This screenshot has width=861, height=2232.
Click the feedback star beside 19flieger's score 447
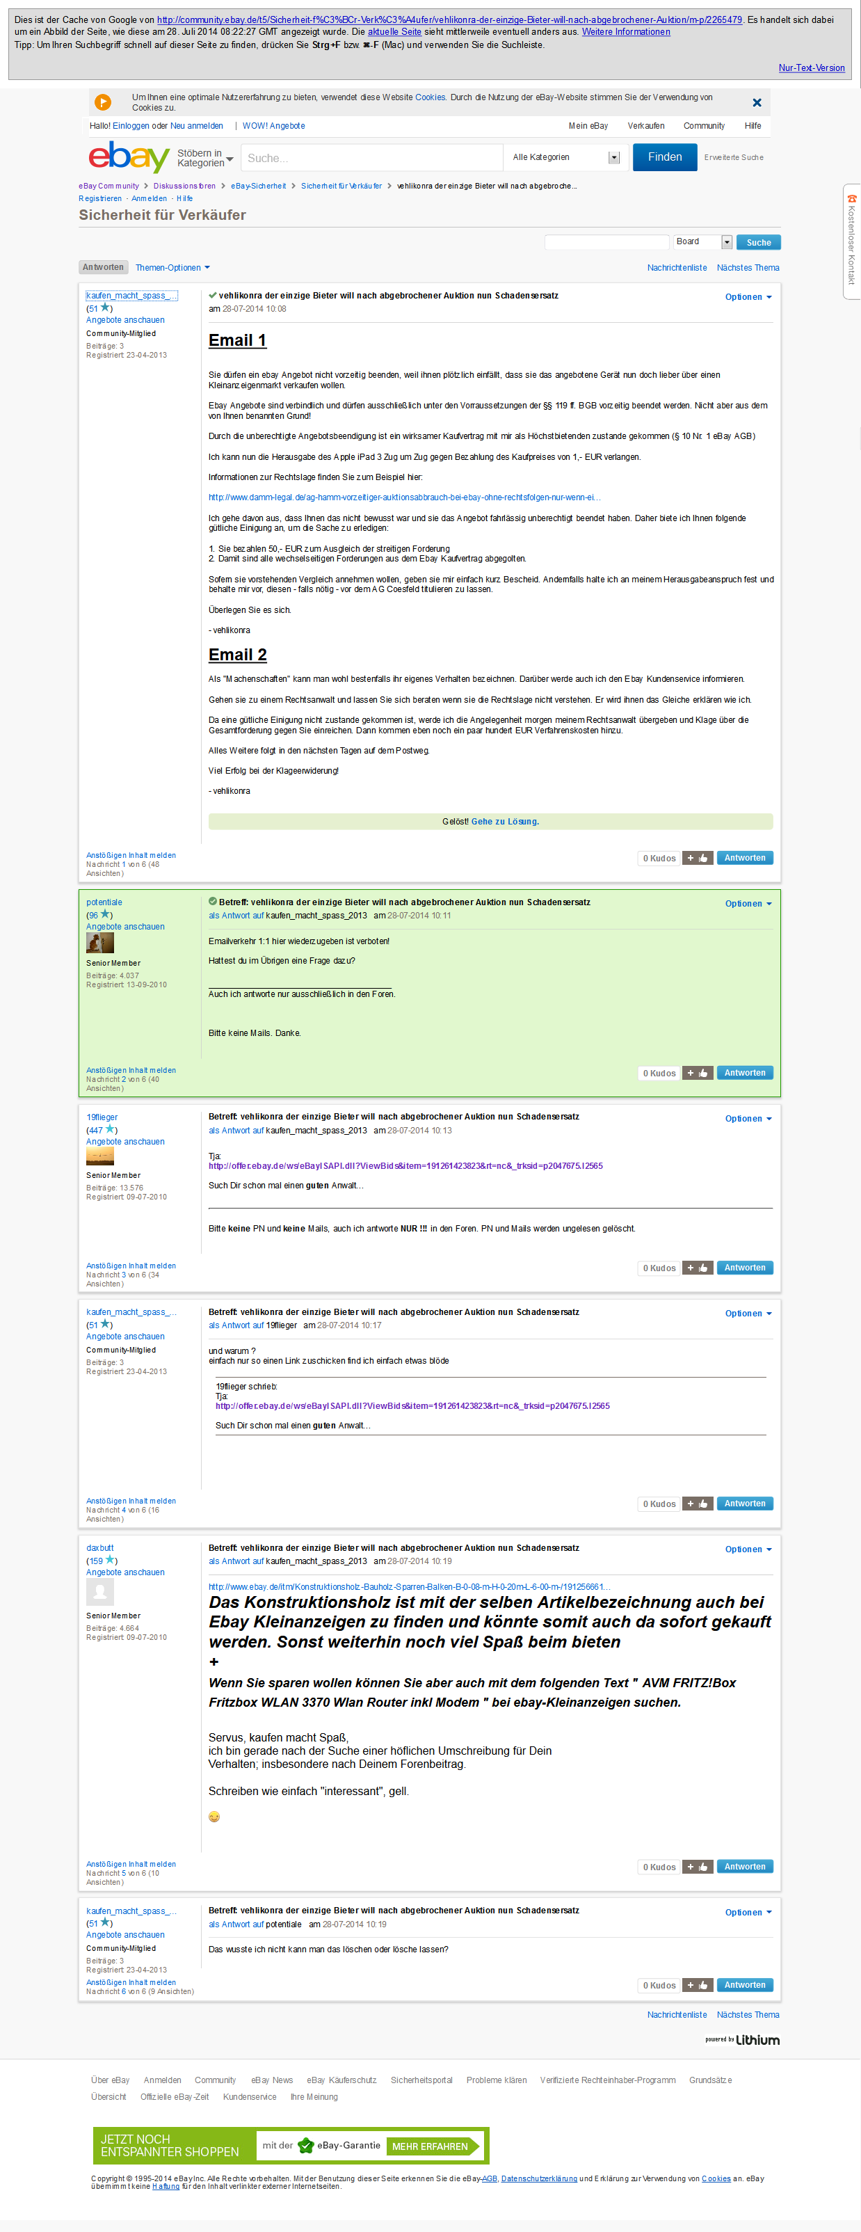point(110,1129)
